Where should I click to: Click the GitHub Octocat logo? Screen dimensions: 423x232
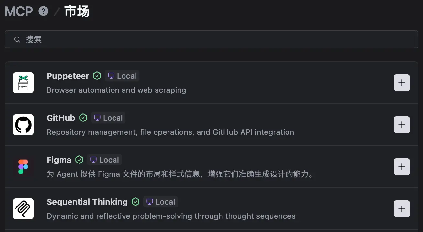pyautogui.click(x=23, y=125)
